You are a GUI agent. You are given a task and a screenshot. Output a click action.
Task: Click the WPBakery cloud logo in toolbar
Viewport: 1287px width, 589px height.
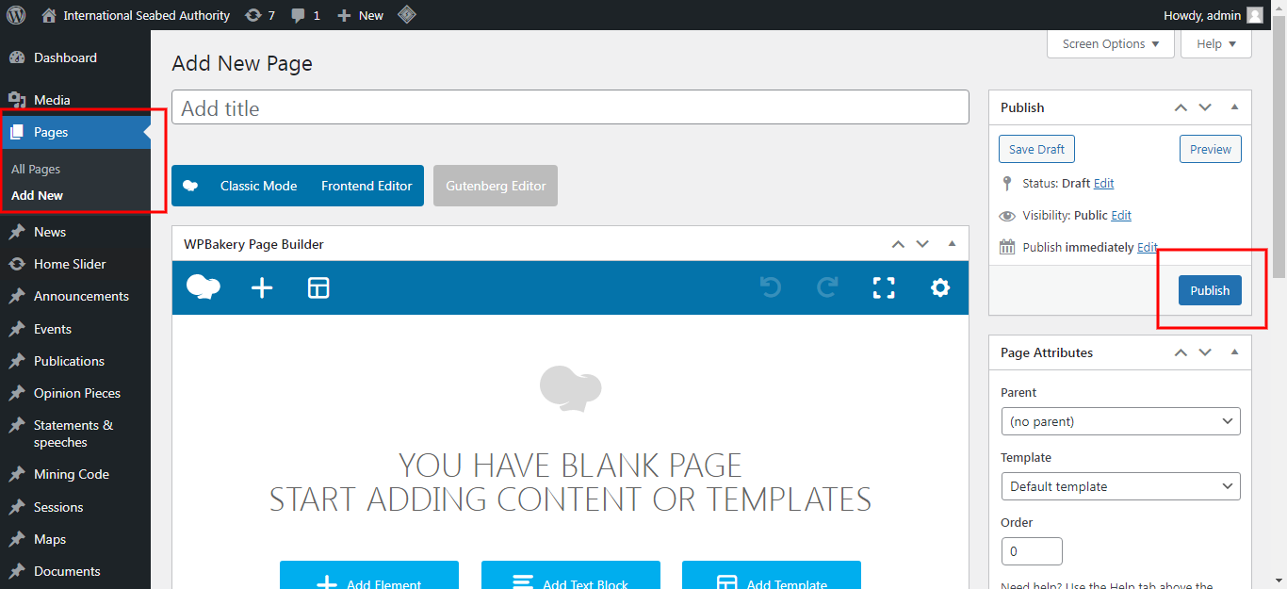(x=204, y=287)
